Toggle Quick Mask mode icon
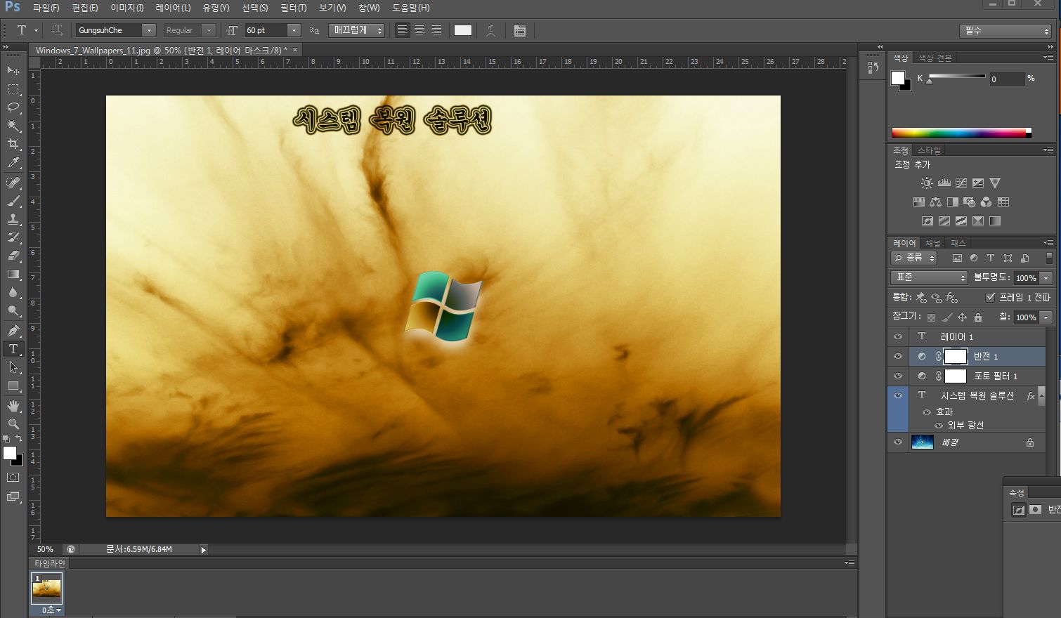This screenshot has width=1061, height=618. 13,477
